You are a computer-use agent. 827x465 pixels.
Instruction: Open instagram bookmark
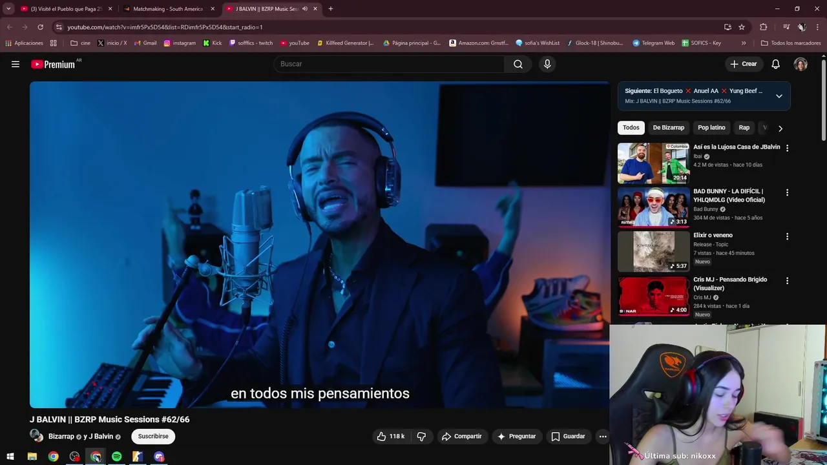(180, 43)
